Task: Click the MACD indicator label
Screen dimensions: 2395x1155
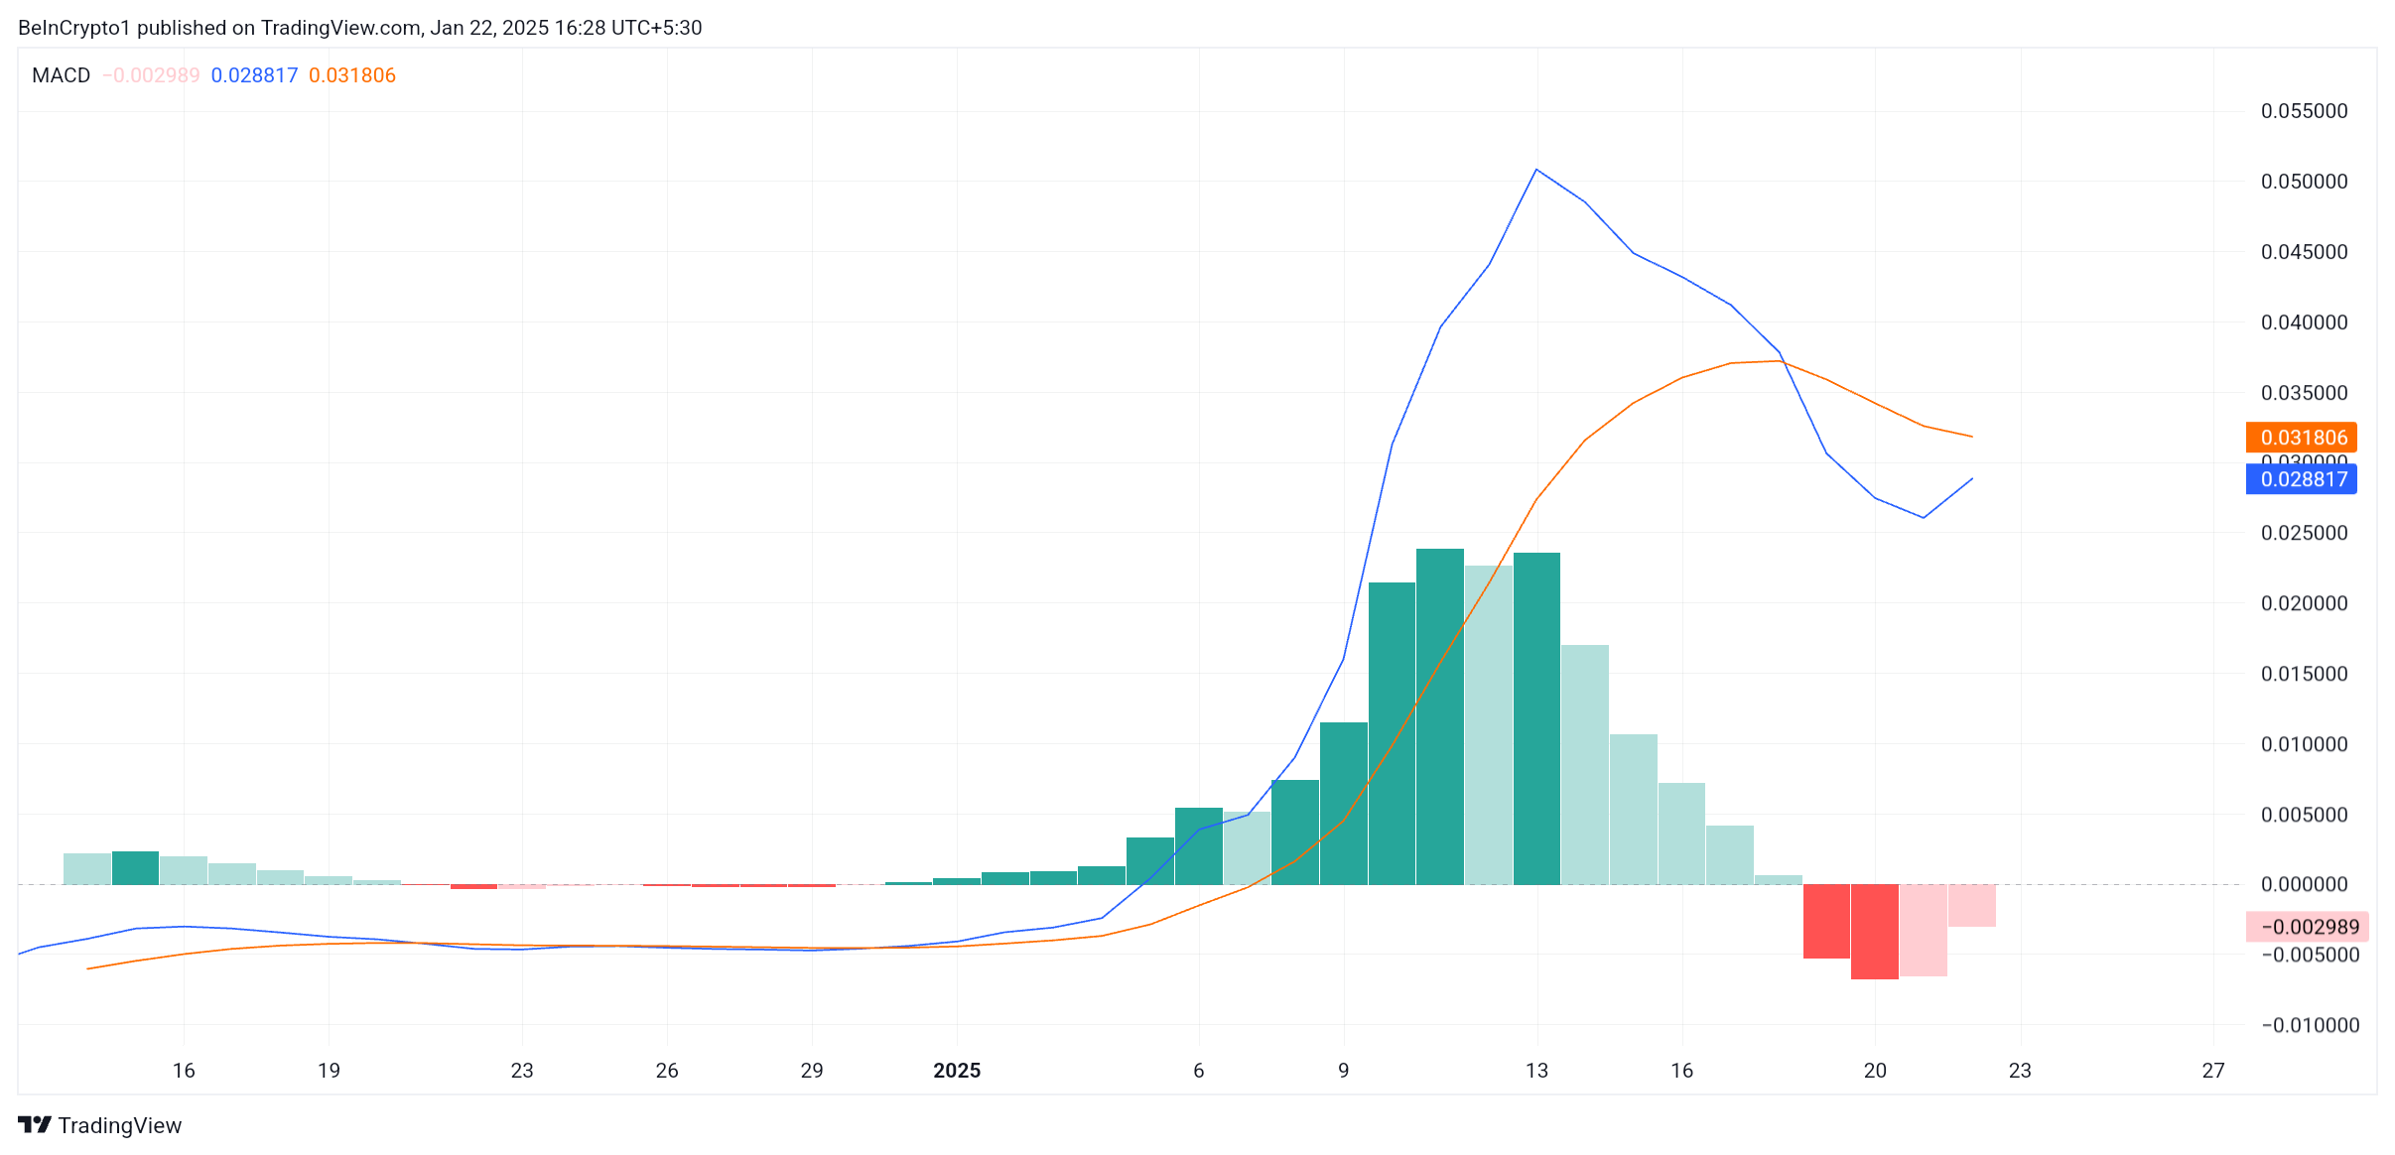Action: click(61, 75)
